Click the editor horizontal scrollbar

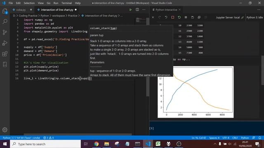click(x=78, y=134)
